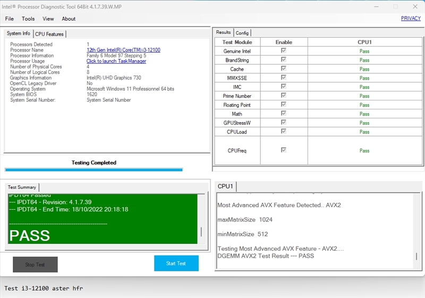Toggle the Prime Number enable checkbox

[x=284, y=96]
